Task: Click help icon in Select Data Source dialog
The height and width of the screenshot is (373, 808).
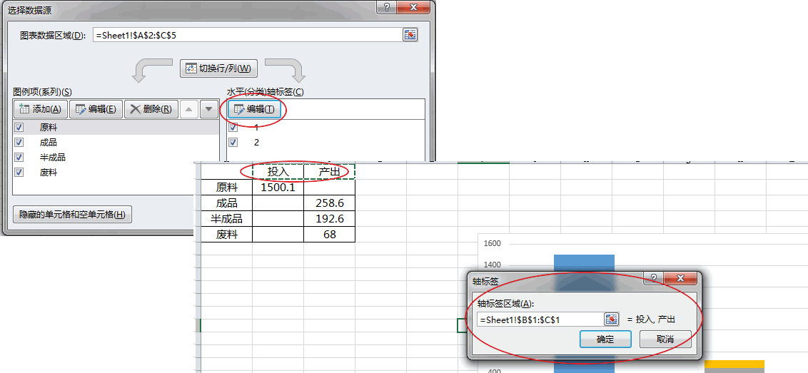Action: point(386,7)
